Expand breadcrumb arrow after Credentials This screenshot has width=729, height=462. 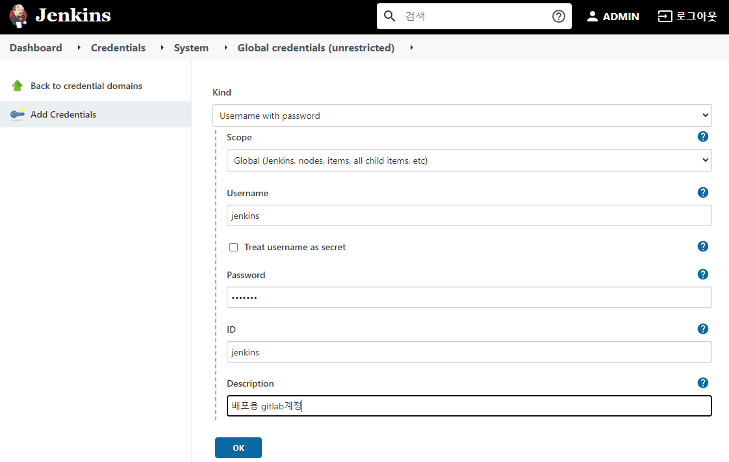point(162,47)
